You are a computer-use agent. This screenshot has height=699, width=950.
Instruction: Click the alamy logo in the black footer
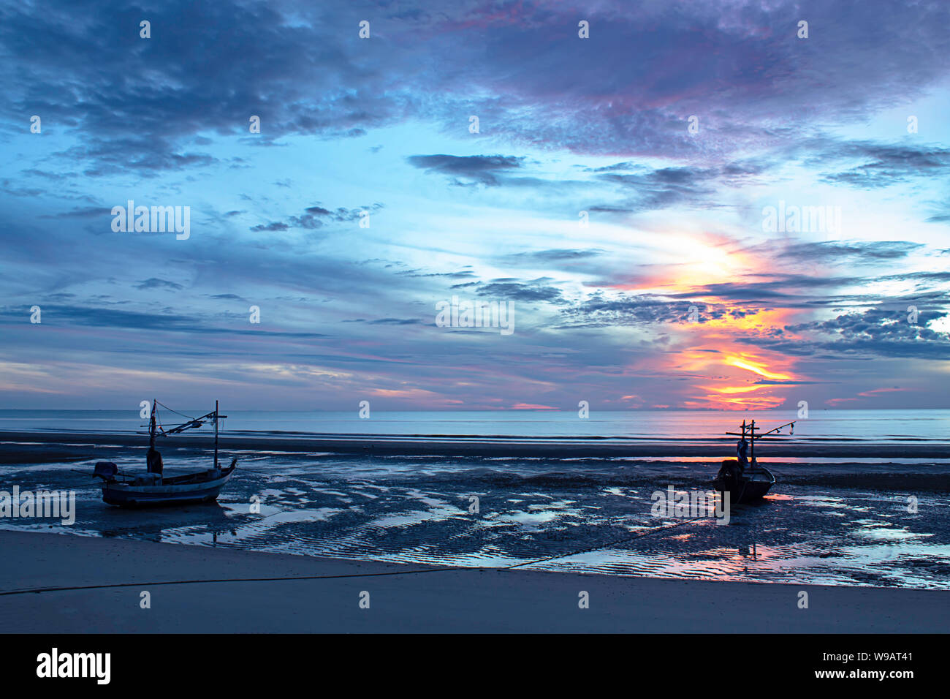74,666
